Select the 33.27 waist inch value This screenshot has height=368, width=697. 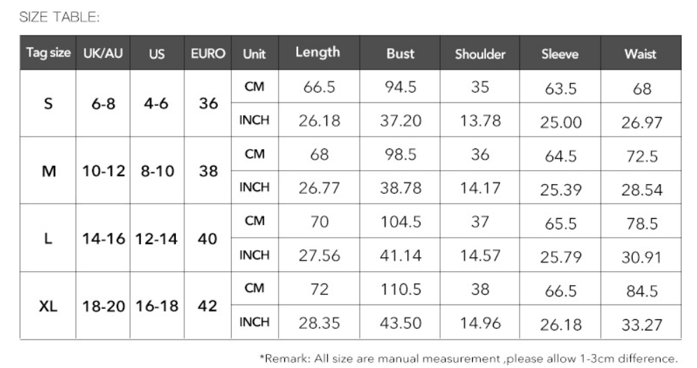(x=641, y=325)
